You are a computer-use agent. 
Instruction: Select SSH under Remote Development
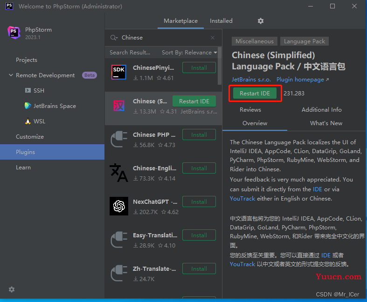[x=39, y=90]
